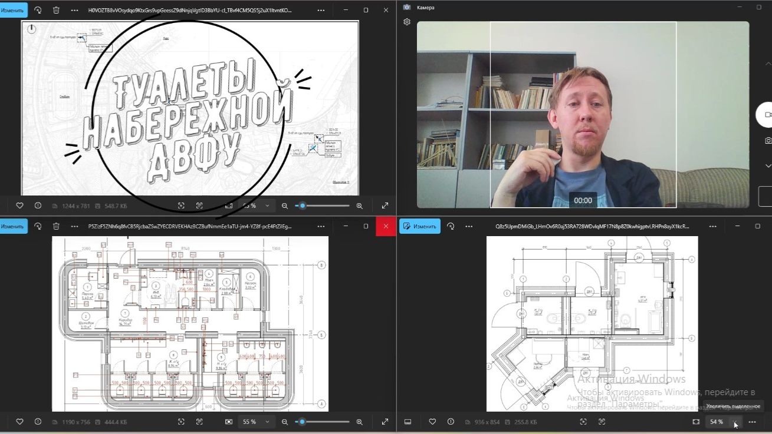772x434 pixels.
Task: Delete the P5ZizF5 image with the trash icon
Action: click(56, 226)
